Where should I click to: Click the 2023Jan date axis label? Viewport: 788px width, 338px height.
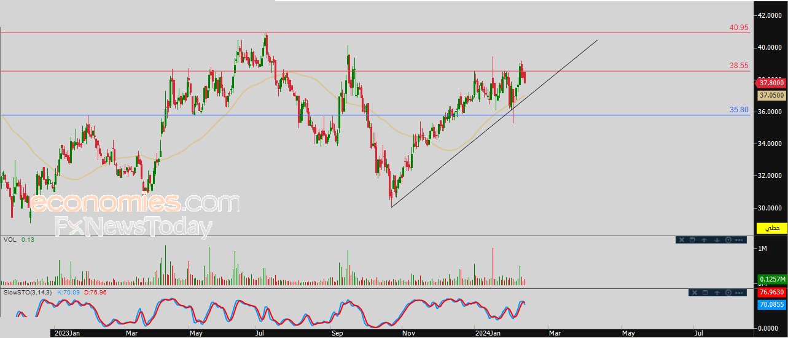67,333
